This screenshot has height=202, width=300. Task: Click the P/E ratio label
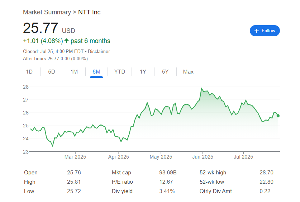pos(122,182)
